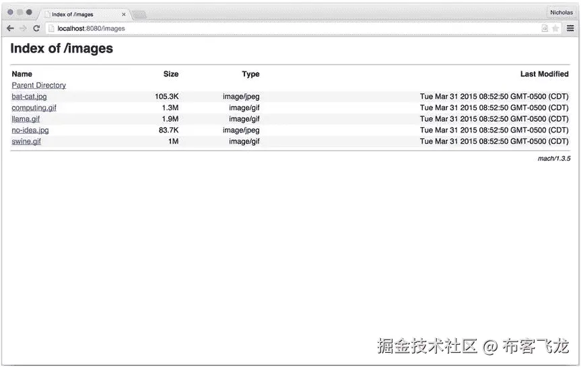This screenshot has width=581, height=367.
Task: Click the modified date in bat-cat.jpg row
Action: coord(494,97)
